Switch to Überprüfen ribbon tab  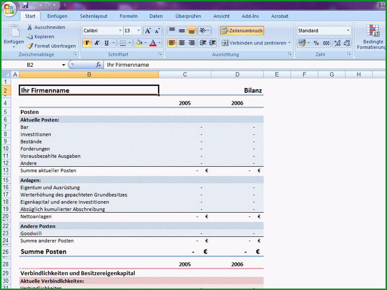click(x=188, y=16)
